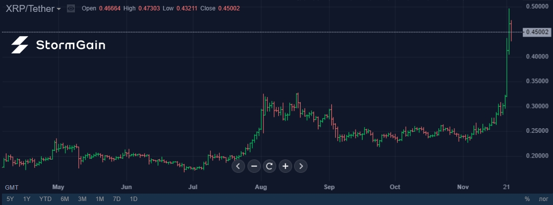Click the Low 0.43211 value
Viewport: 553px width, 205px height.
point(188,8)
